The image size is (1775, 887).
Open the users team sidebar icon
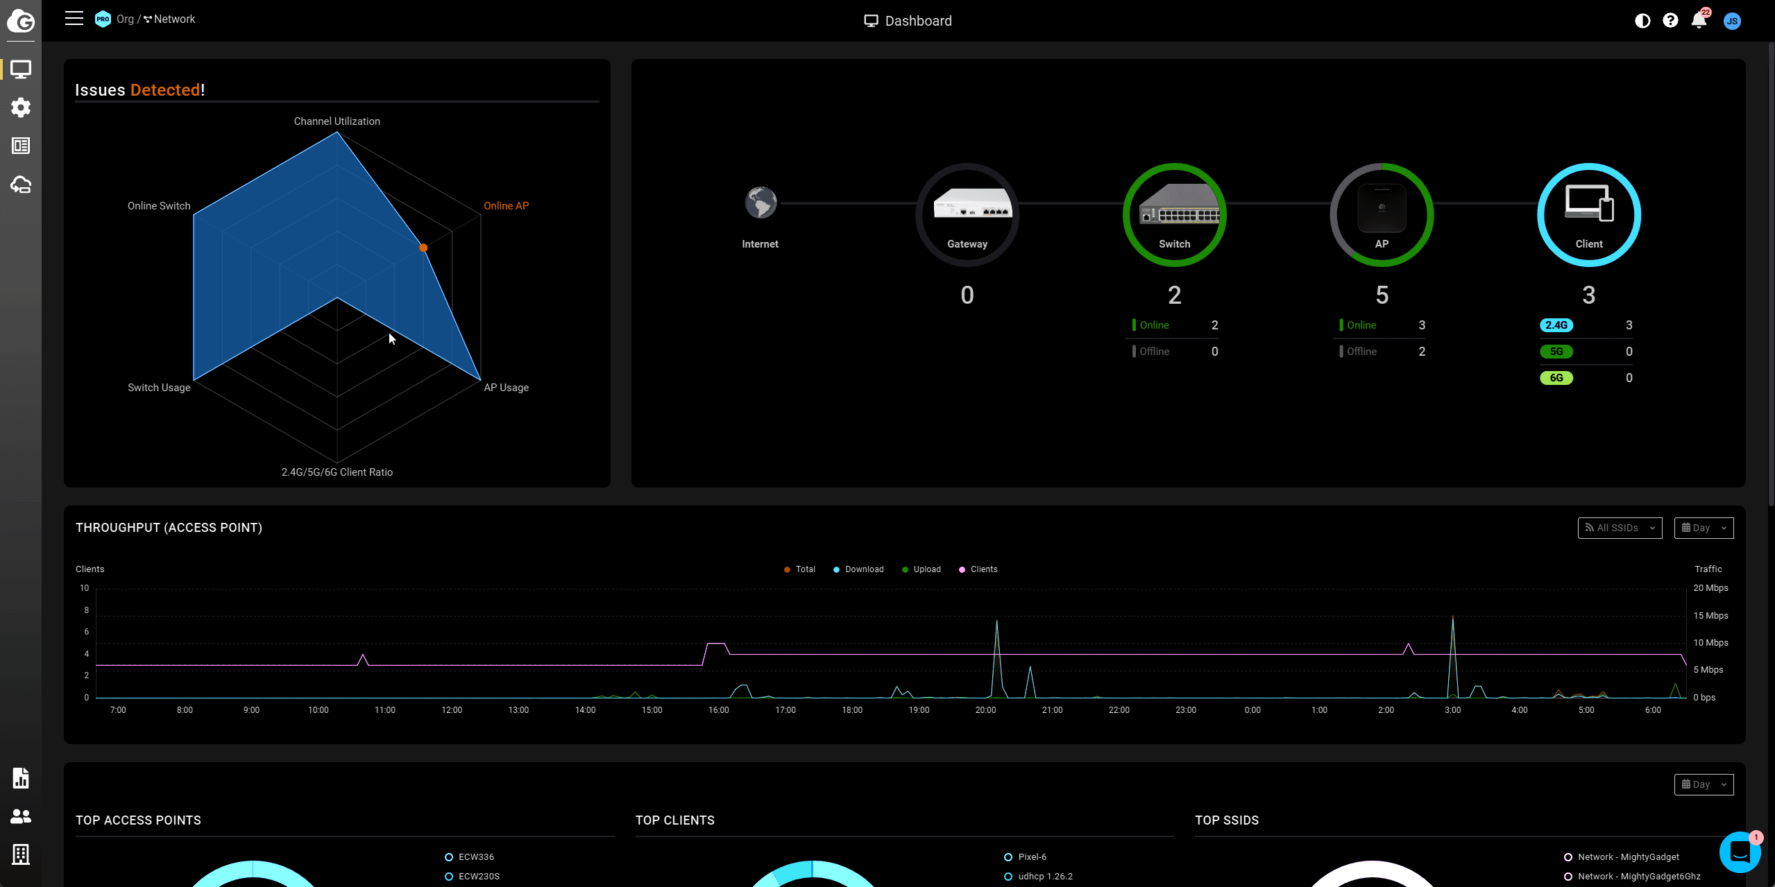coord(21,816)
